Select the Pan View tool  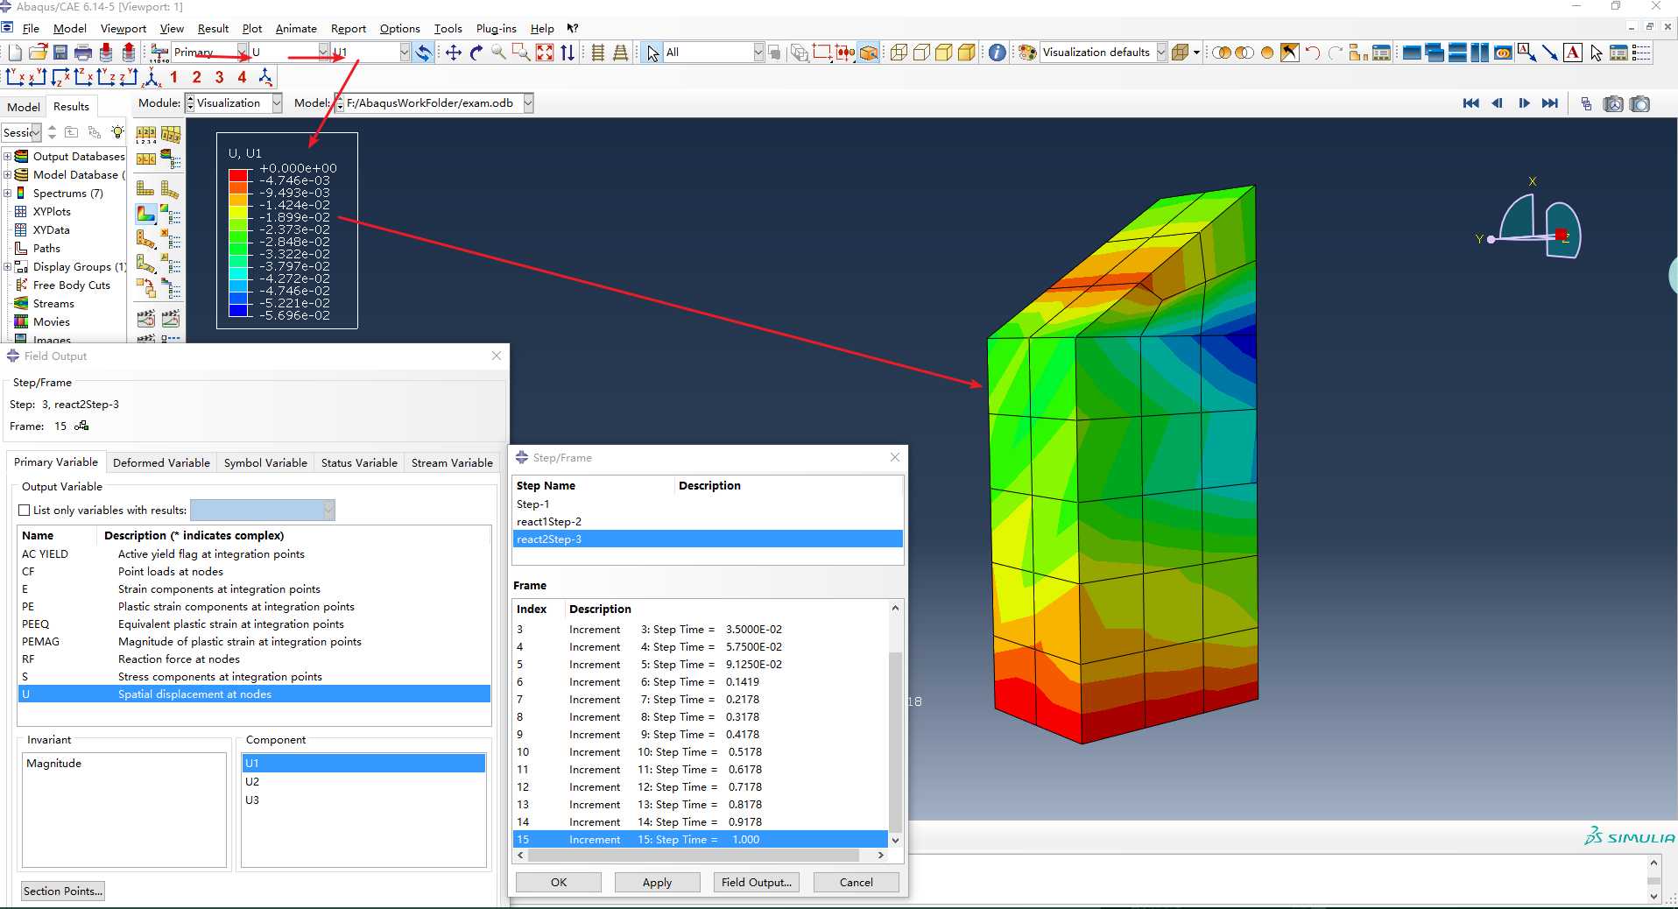coord(454,53)
